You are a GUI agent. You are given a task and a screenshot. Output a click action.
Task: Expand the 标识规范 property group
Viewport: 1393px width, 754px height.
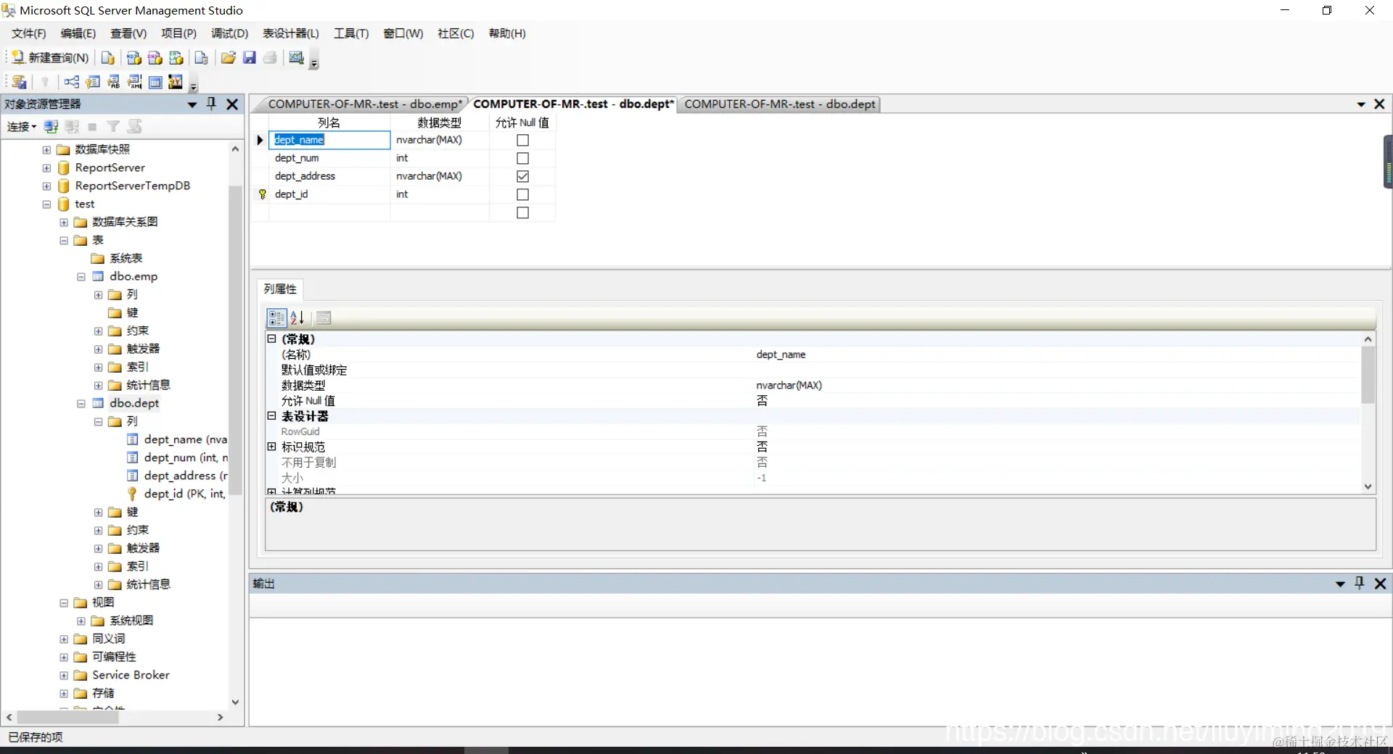tap(272, 447)
